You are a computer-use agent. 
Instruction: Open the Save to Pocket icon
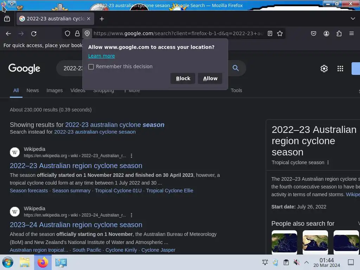point(314,33)
